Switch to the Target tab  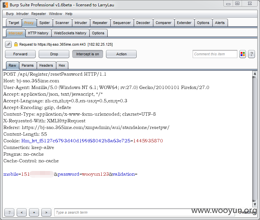[14, 23]
